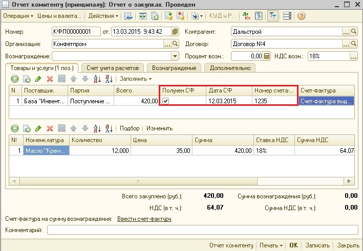Screen dimensions: 363x251
Task: Select the 'Товары и услуги (1 поз.)' tab
Action: 42,68
